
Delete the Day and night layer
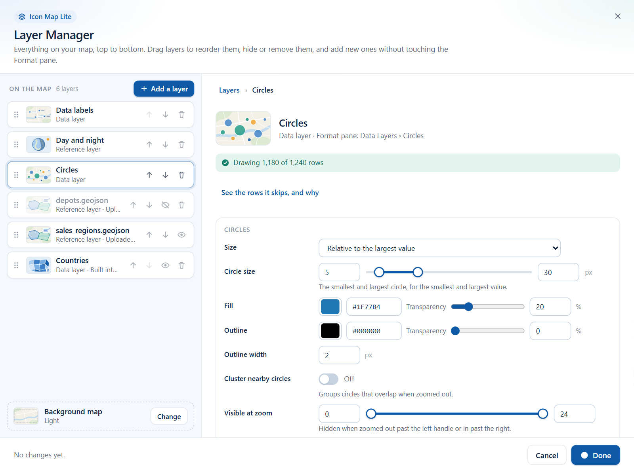click(x=181, y=145)
